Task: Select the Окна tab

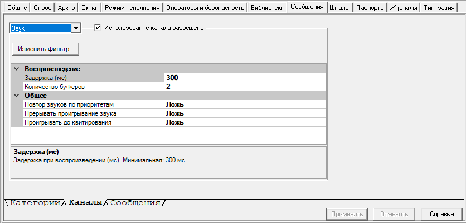Action: click(89, 8)
